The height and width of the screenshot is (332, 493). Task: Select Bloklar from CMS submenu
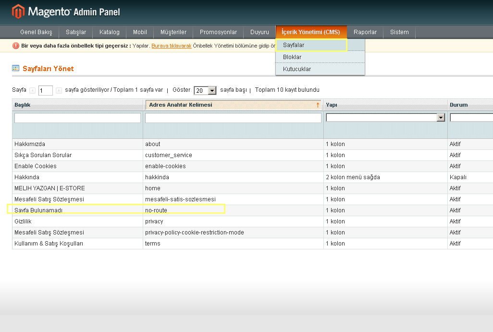pyautogui.click(x=320, y=57)
